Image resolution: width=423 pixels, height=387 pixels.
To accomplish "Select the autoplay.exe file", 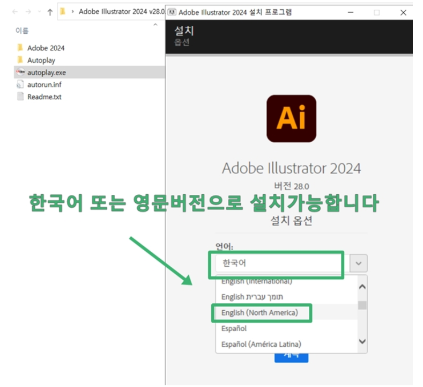I will (x=46, y=72).
